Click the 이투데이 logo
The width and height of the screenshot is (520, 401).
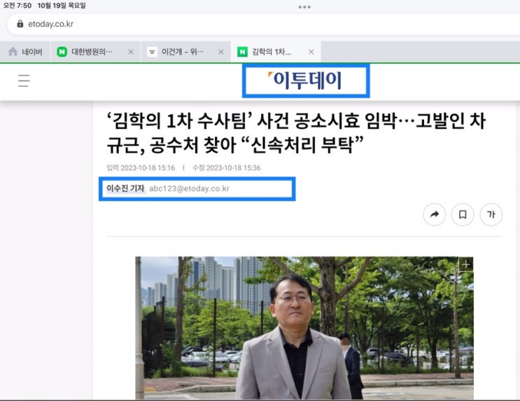pos(305,80)
